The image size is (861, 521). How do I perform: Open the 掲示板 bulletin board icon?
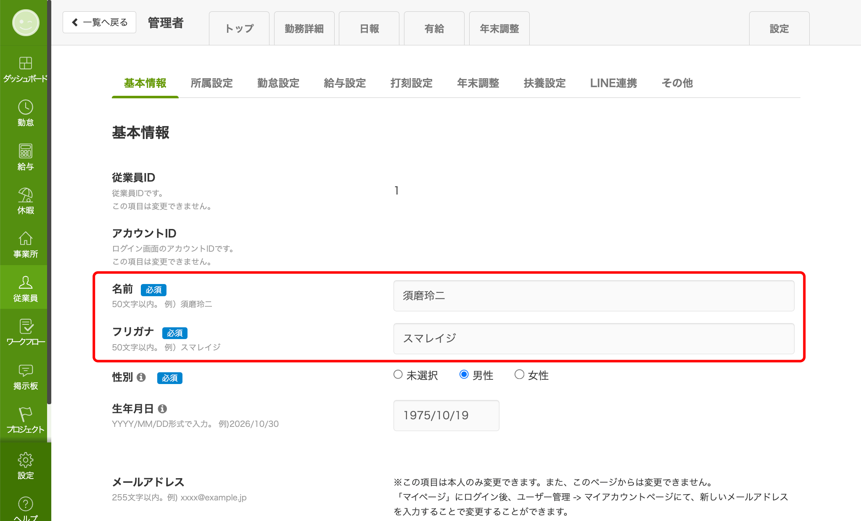point(25,370)
